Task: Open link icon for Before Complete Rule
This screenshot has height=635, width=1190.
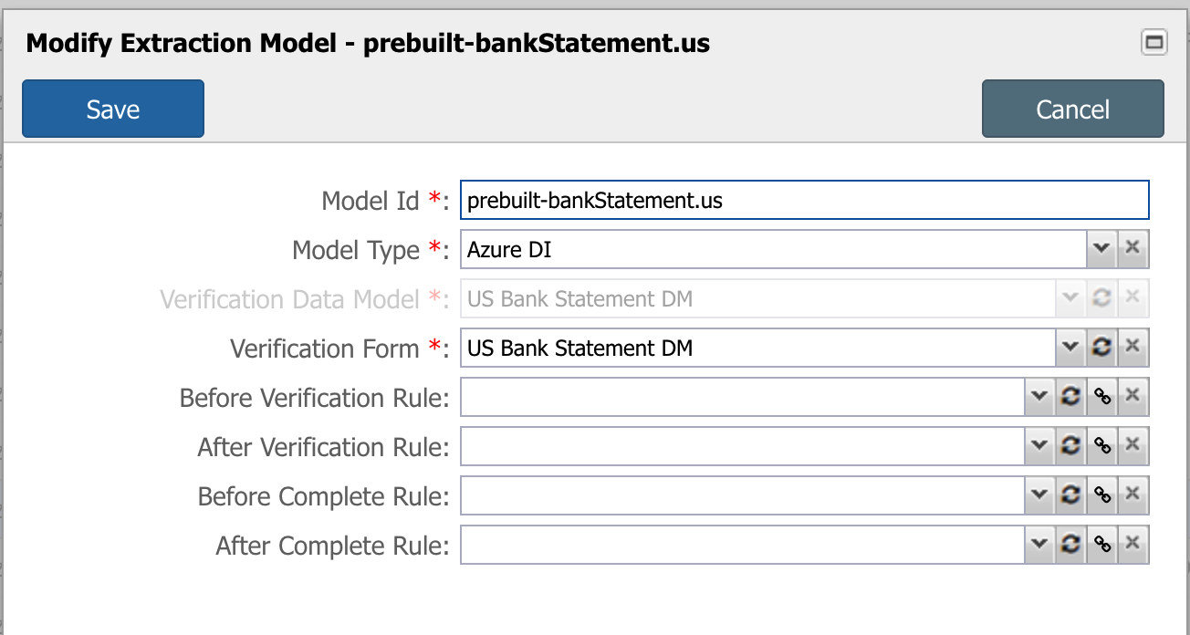Action: [1101, 495]
